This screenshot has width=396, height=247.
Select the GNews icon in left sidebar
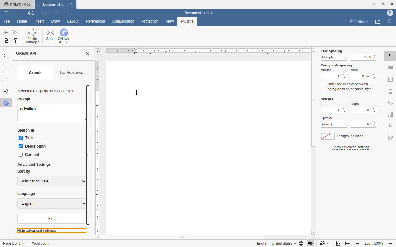pos(6,103)
